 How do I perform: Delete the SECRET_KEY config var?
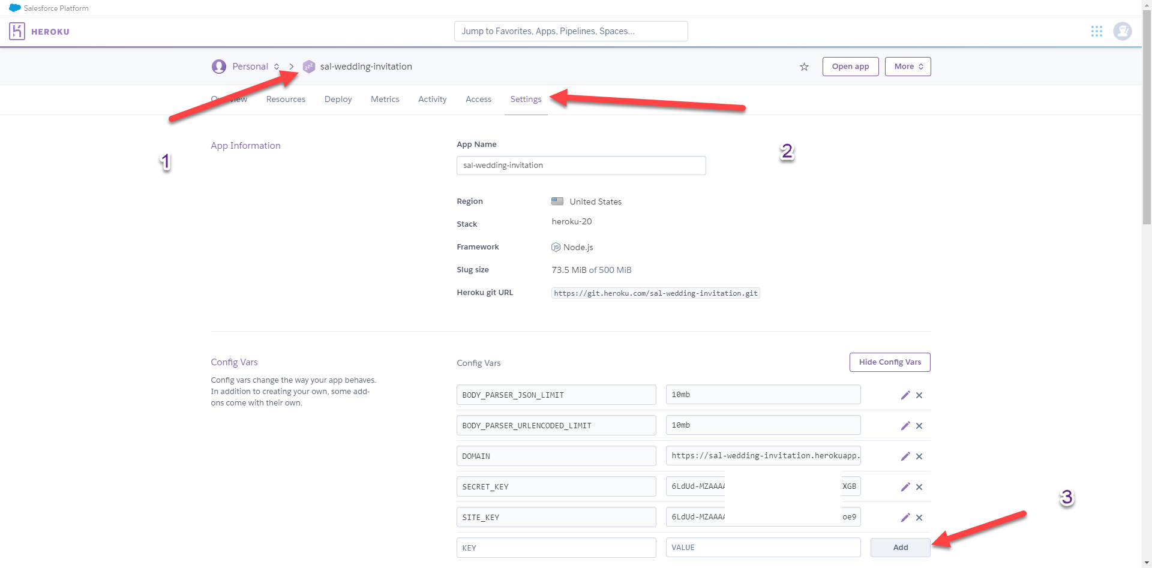[x=919, y=487]
